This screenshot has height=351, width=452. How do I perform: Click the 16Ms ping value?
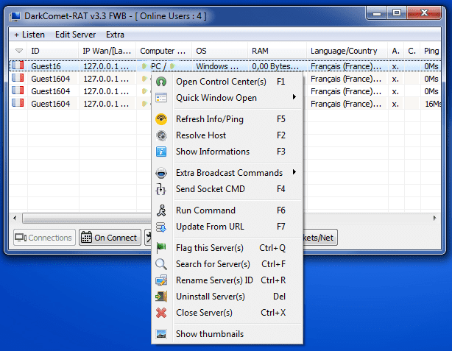[x=434, y=104]
